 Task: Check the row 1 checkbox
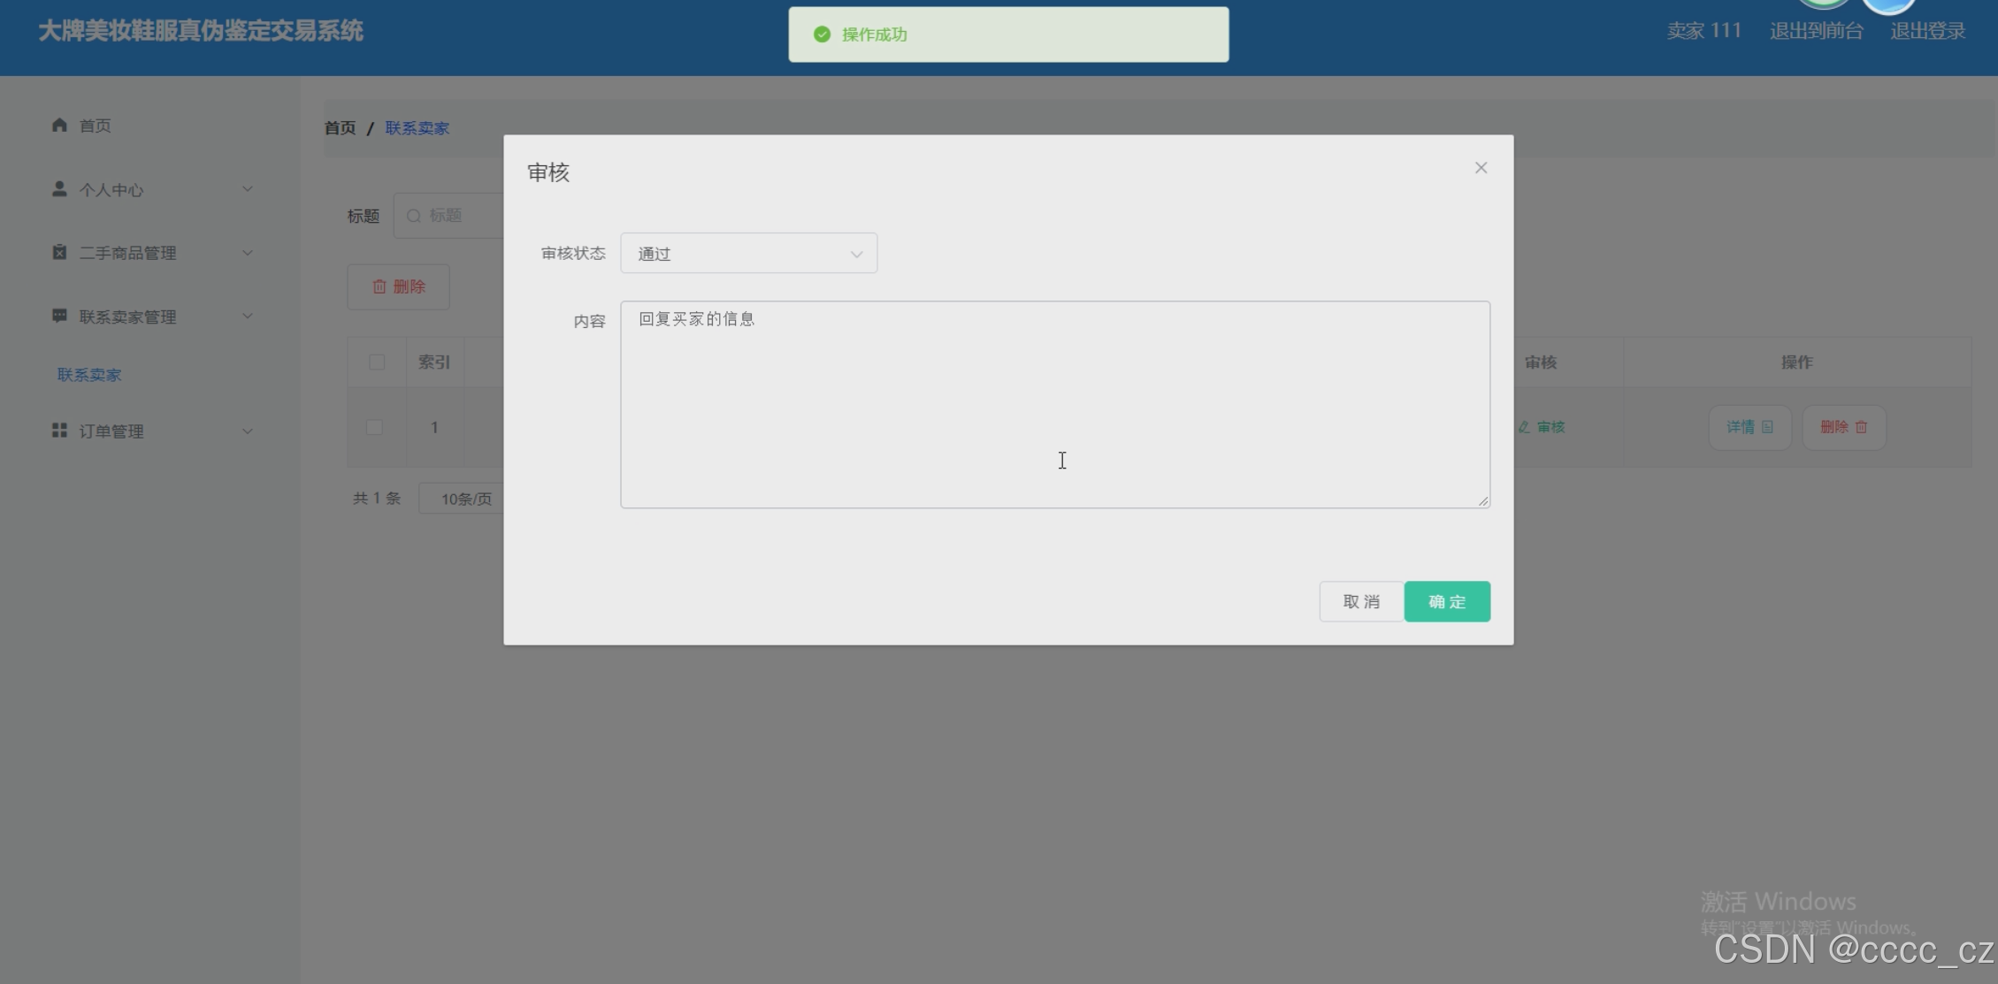point(375,427)
